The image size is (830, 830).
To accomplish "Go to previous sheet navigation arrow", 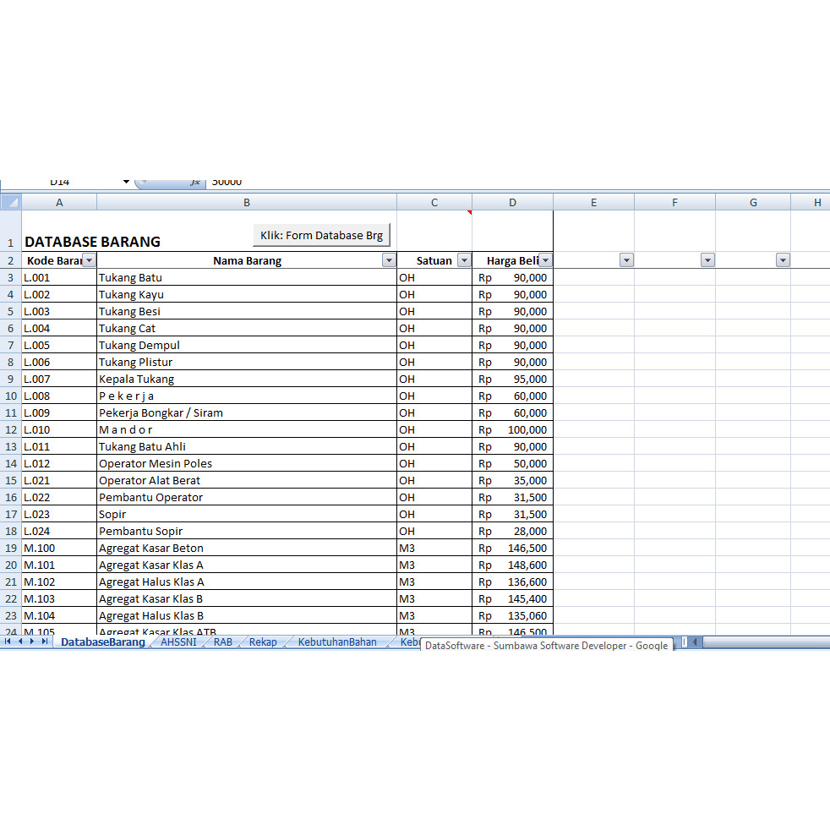I will 20,642.
